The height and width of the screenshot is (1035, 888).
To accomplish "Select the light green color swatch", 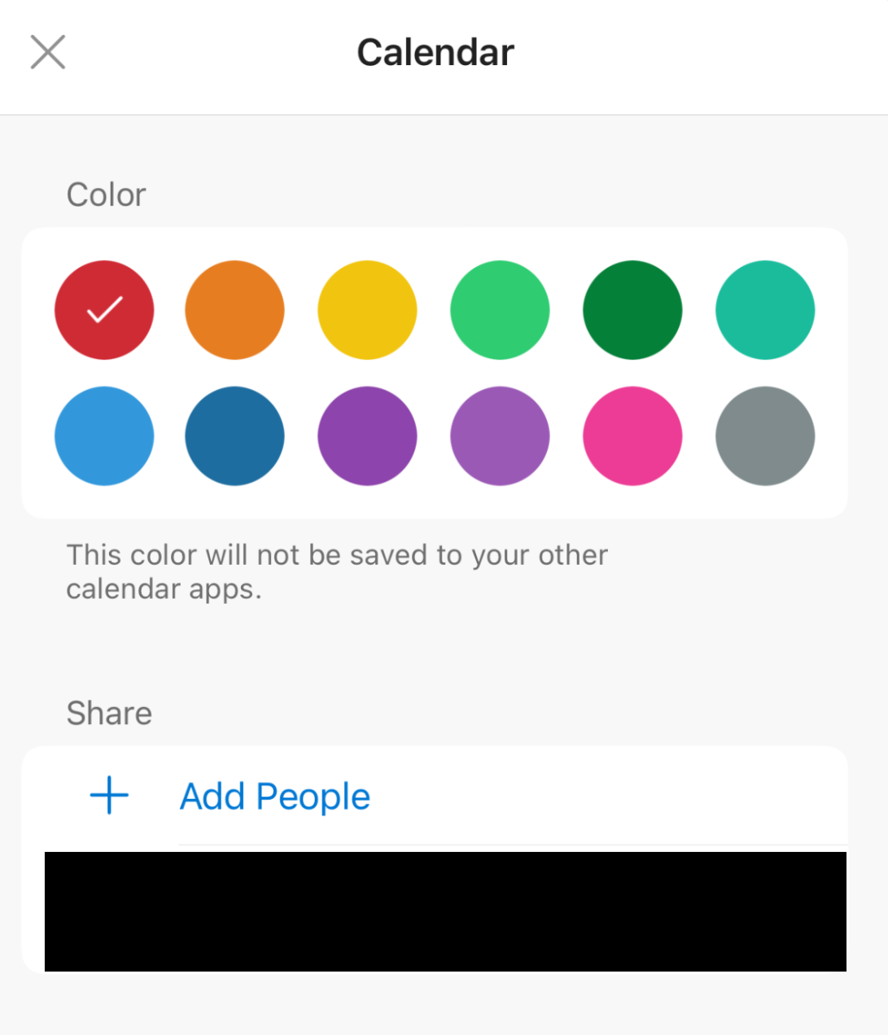I will point(500,310).
